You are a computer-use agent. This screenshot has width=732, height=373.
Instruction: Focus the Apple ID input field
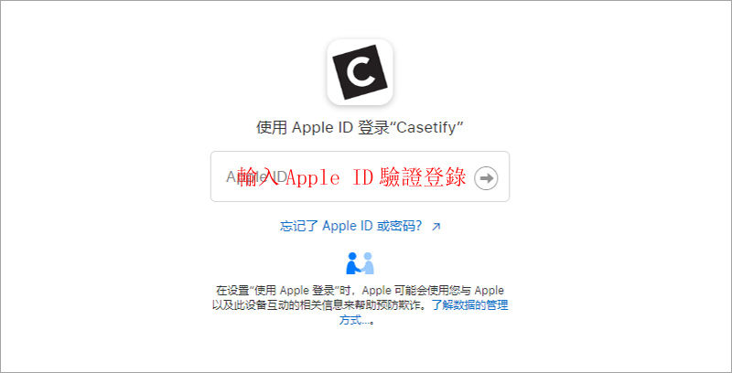click(x=360, y=176)
